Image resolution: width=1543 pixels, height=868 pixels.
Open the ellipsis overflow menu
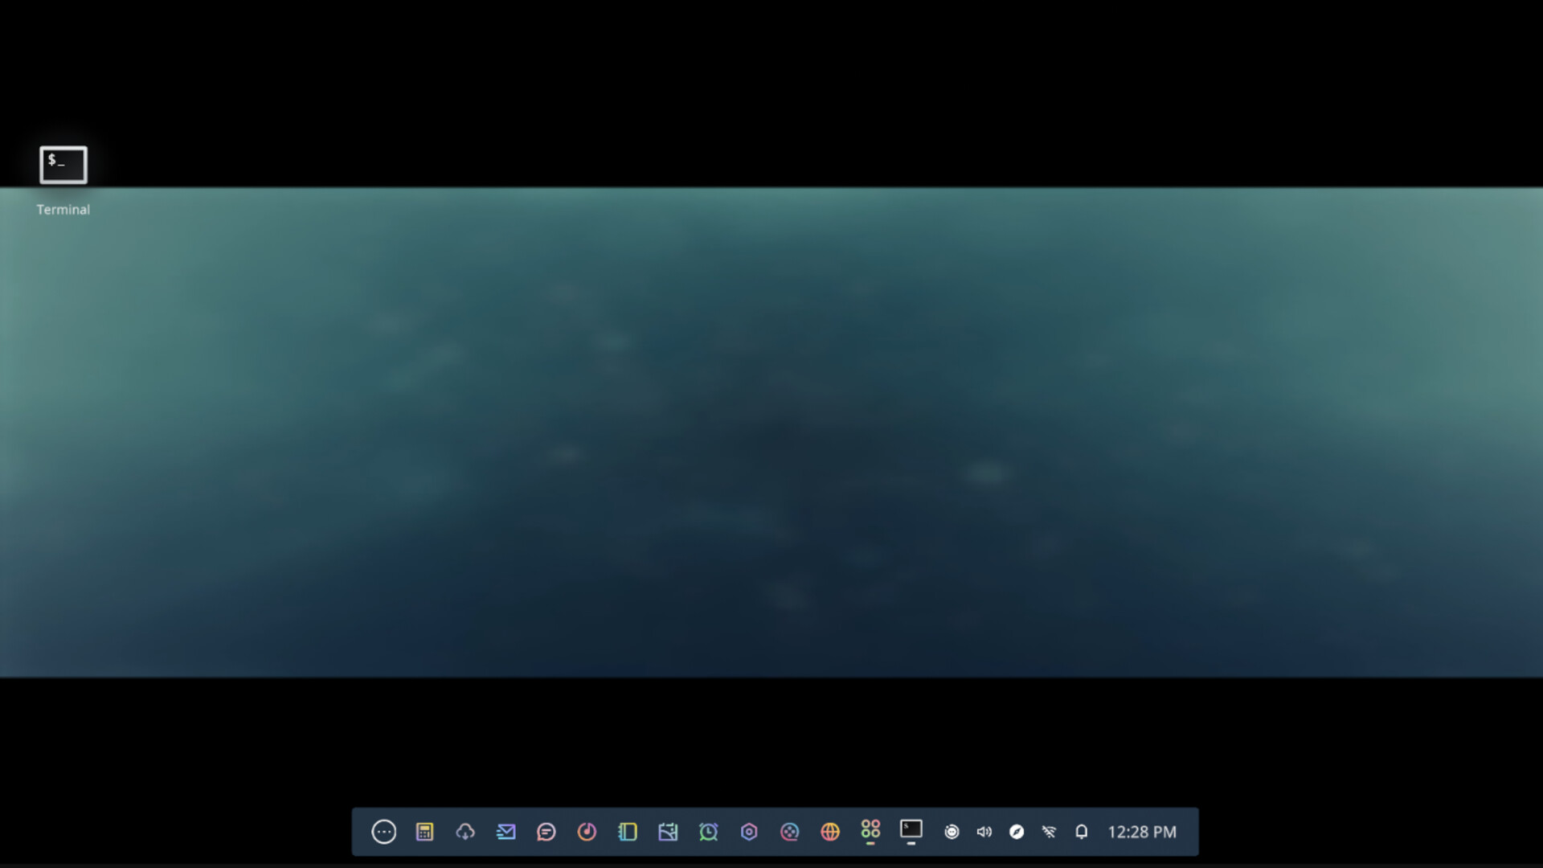click(384, 832)
